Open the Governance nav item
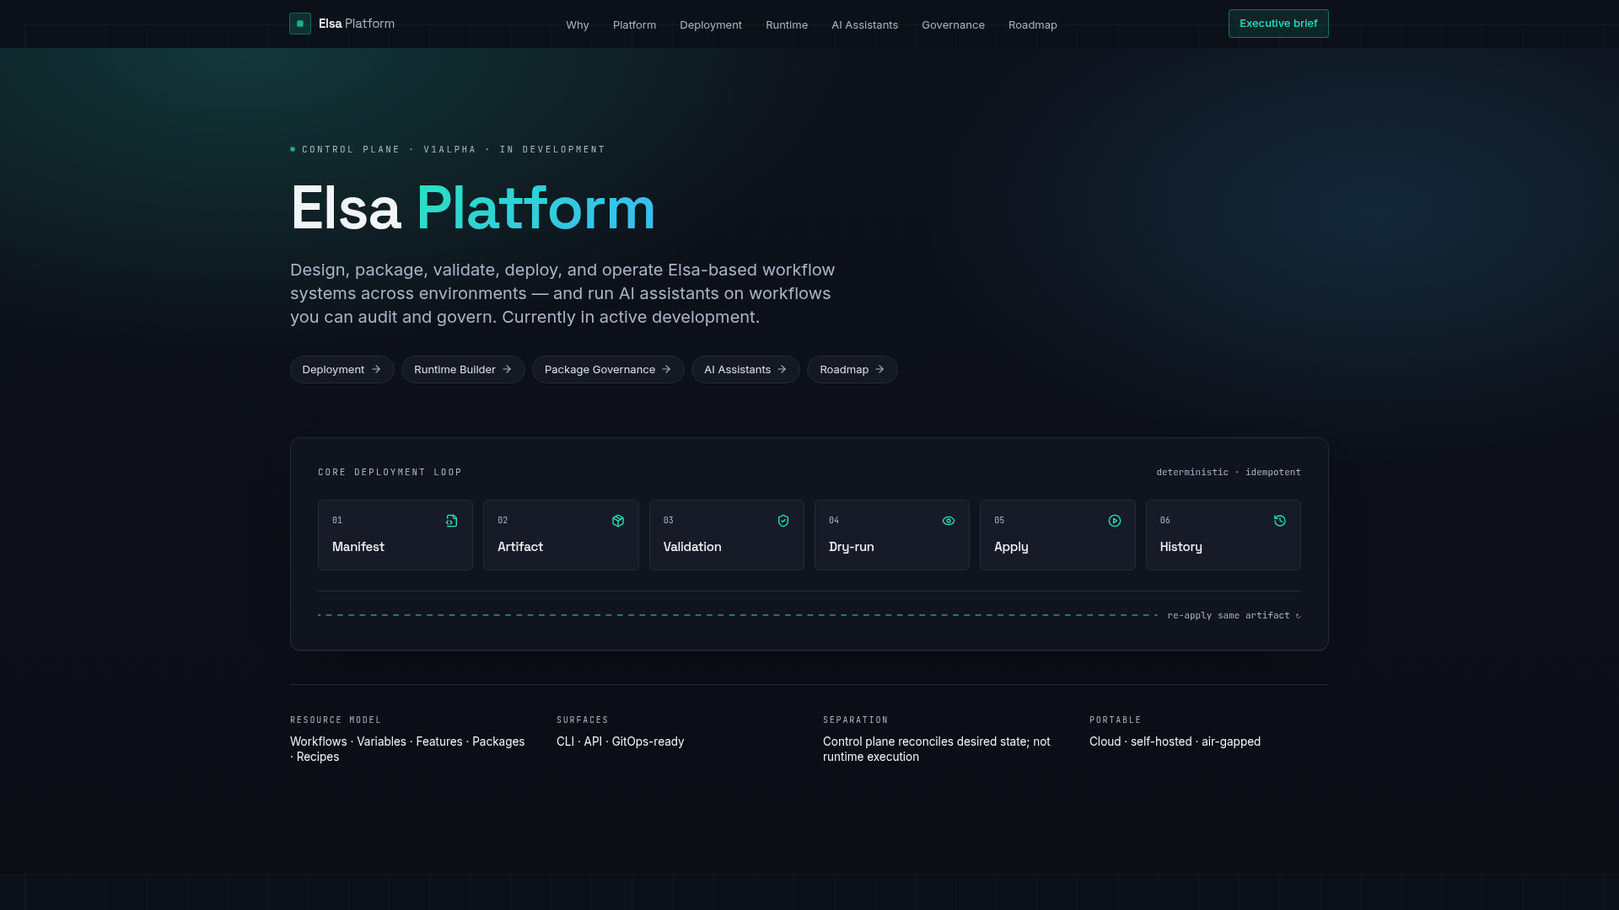 click(x=953, y=24)
